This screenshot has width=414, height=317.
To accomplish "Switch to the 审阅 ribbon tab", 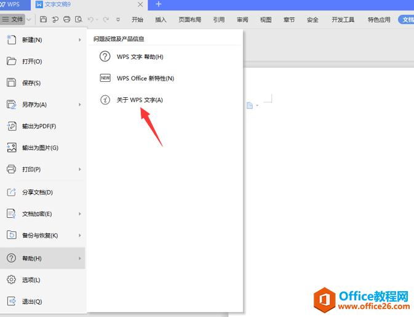I will [x=242, y=20].
